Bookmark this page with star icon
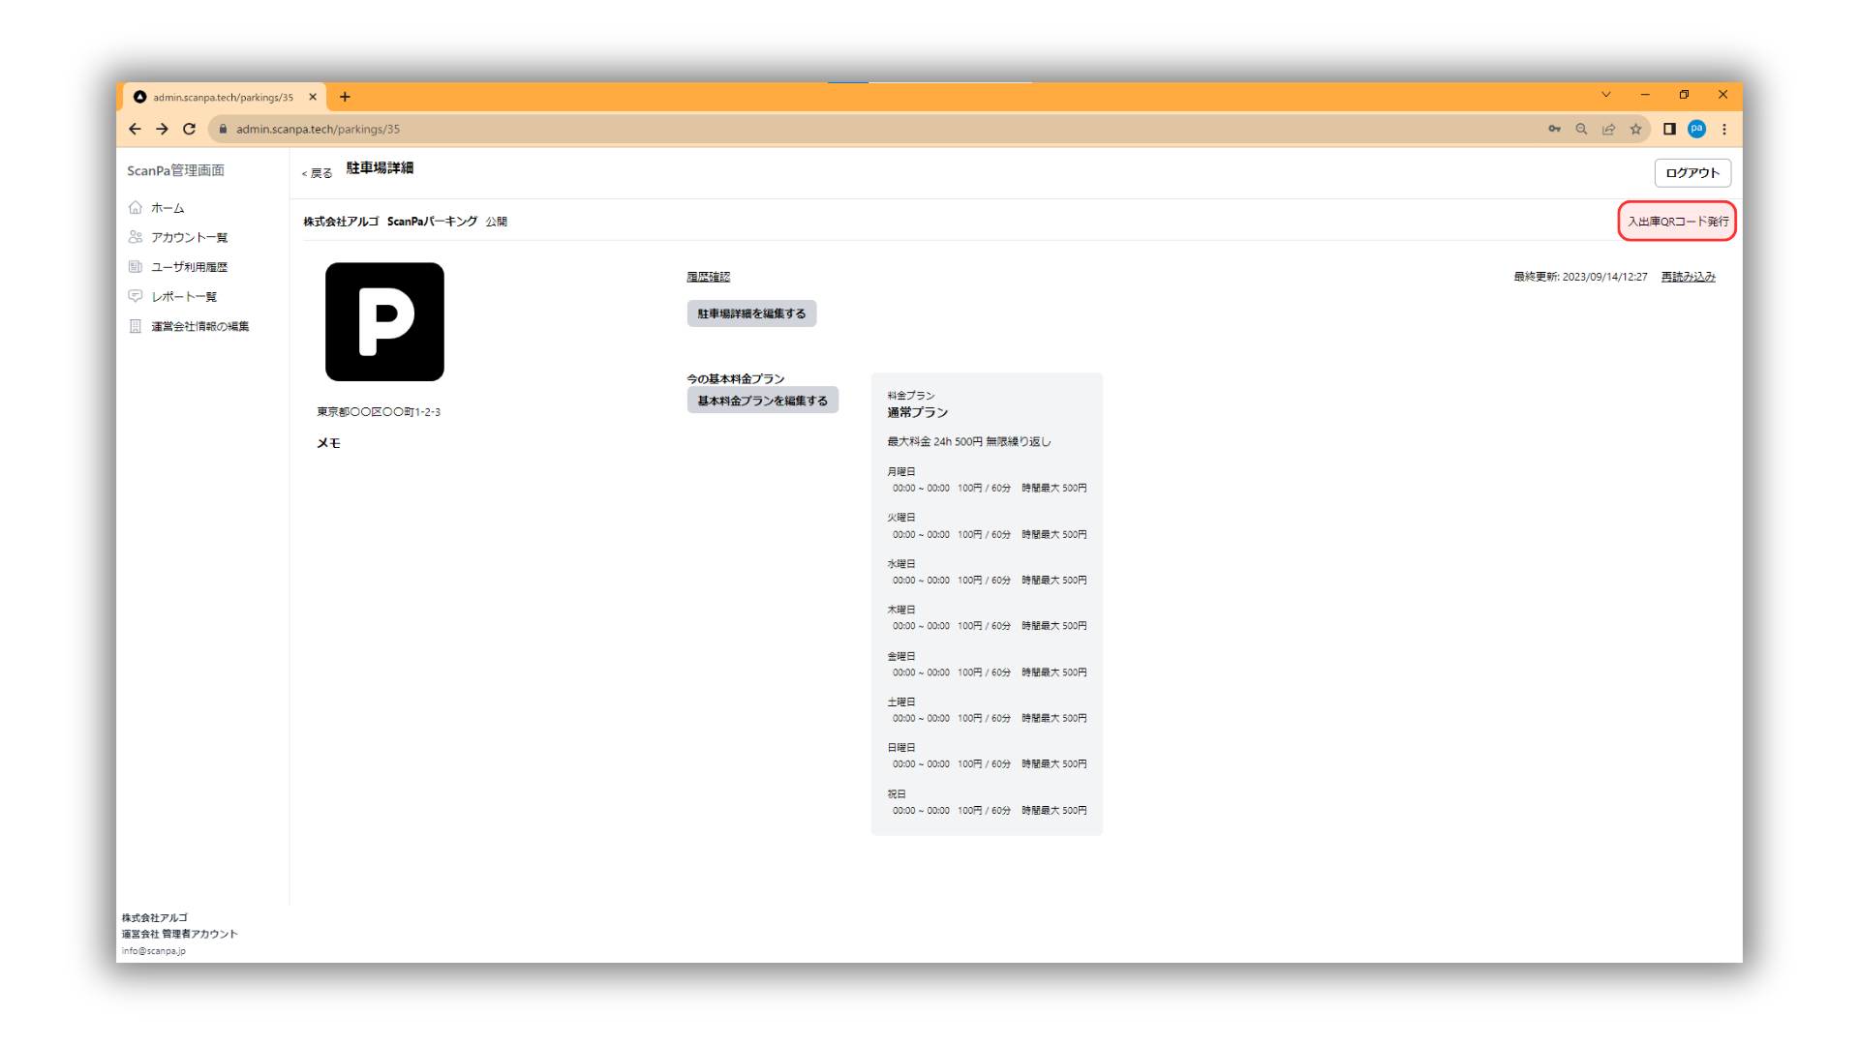The width and height of the screenshot is (1859, 1045). tap(1635, 129)
